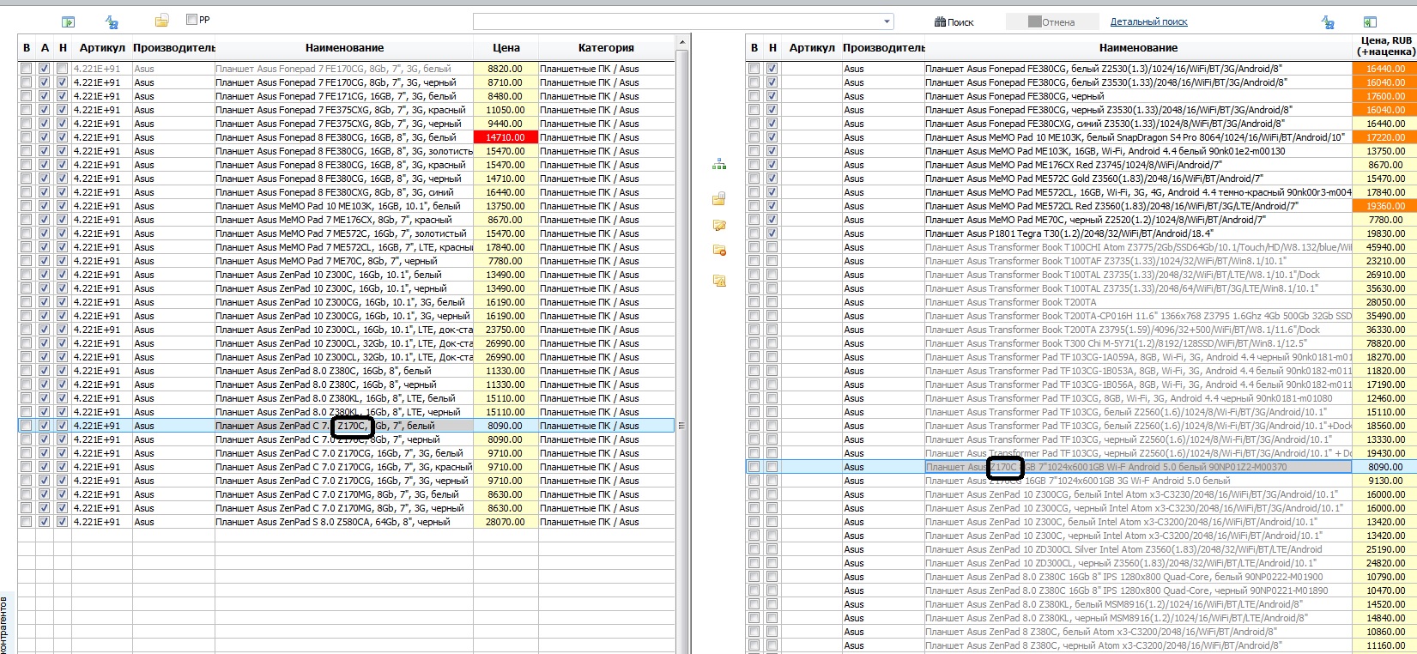Click right table Производитель column header
The image size is (1417, 654).
tap(883, 48)
